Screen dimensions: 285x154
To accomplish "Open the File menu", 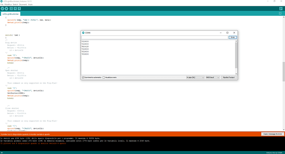I will tap(2, 5).
